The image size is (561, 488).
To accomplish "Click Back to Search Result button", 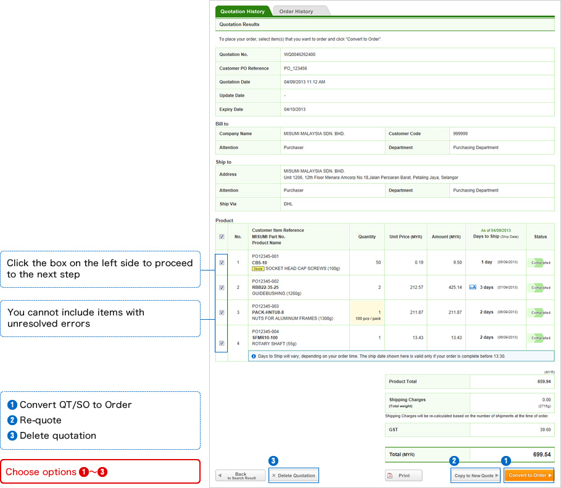I will coord(241,476).
